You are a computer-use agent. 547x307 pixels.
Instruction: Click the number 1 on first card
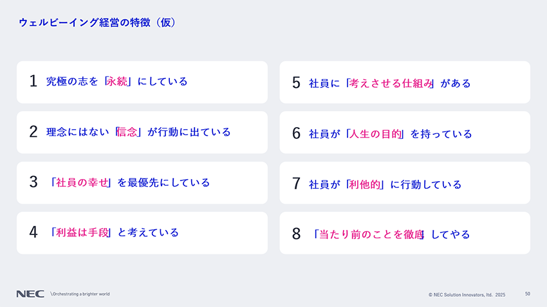pyautogui.click(x=33, y=81)
